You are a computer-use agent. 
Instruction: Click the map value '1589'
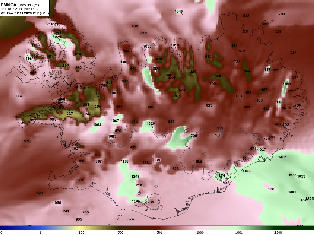click(x=280, y=102)
